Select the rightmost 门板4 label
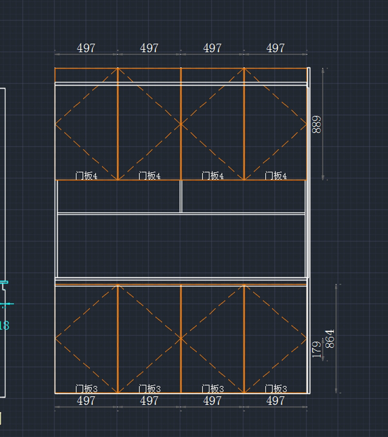The height and width of the screenshot is (437, 388). 276,176
